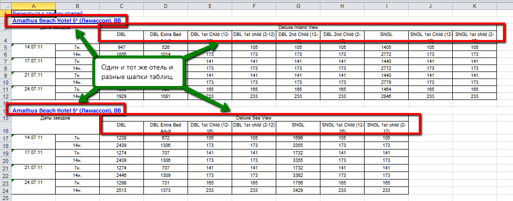Select the cell with value 731
Screen dimensions: 513x201
[165, 183]
